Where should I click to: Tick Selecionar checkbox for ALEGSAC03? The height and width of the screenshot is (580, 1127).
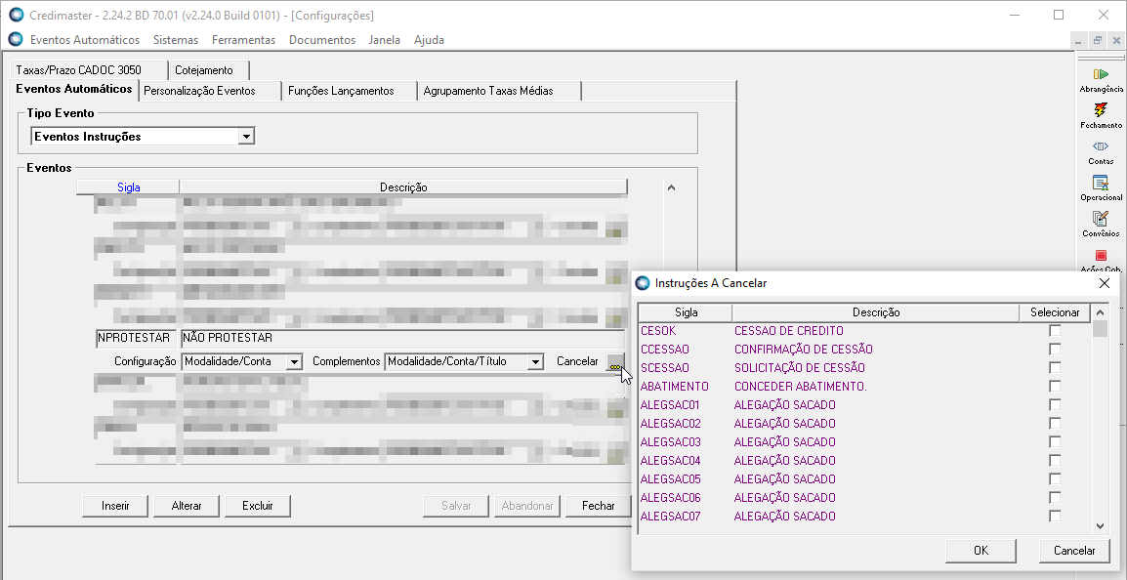coord(1055,442)
